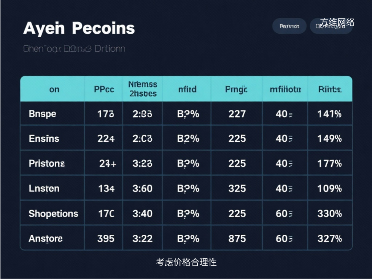This screenshot has height=279, width=372.
Task: Open the Ensins row
Action: 44,138
